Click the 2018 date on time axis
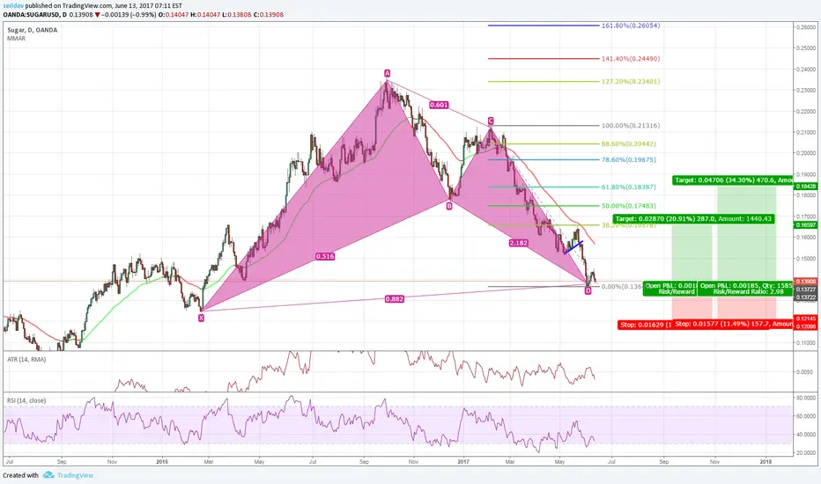The height and width of the screenshot is (484, 821). click(x=766, y=461)
